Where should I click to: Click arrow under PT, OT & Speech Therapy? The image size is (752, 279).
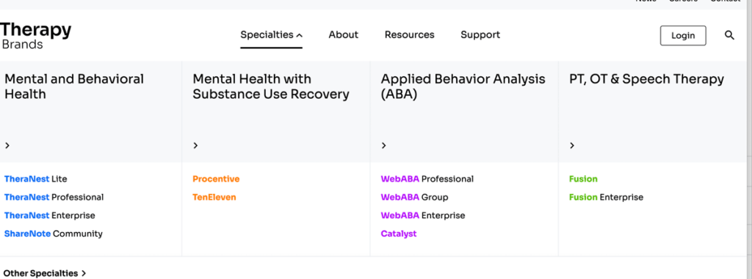pyautogui.click(x=571, y=146)
